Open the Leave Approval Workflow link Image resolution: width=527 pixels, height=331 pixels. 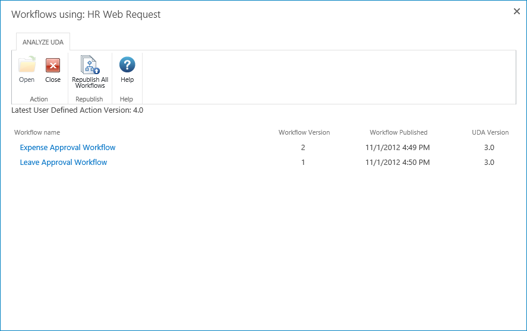point(64,163)
